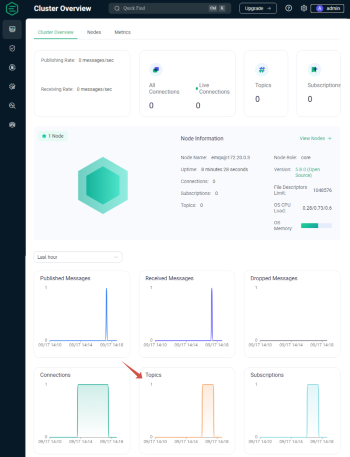Open the stacked-layers sidebar icon at bottom
Image resolution: width=350 pixels, height=457 pixels.
(x=12, y=125)
